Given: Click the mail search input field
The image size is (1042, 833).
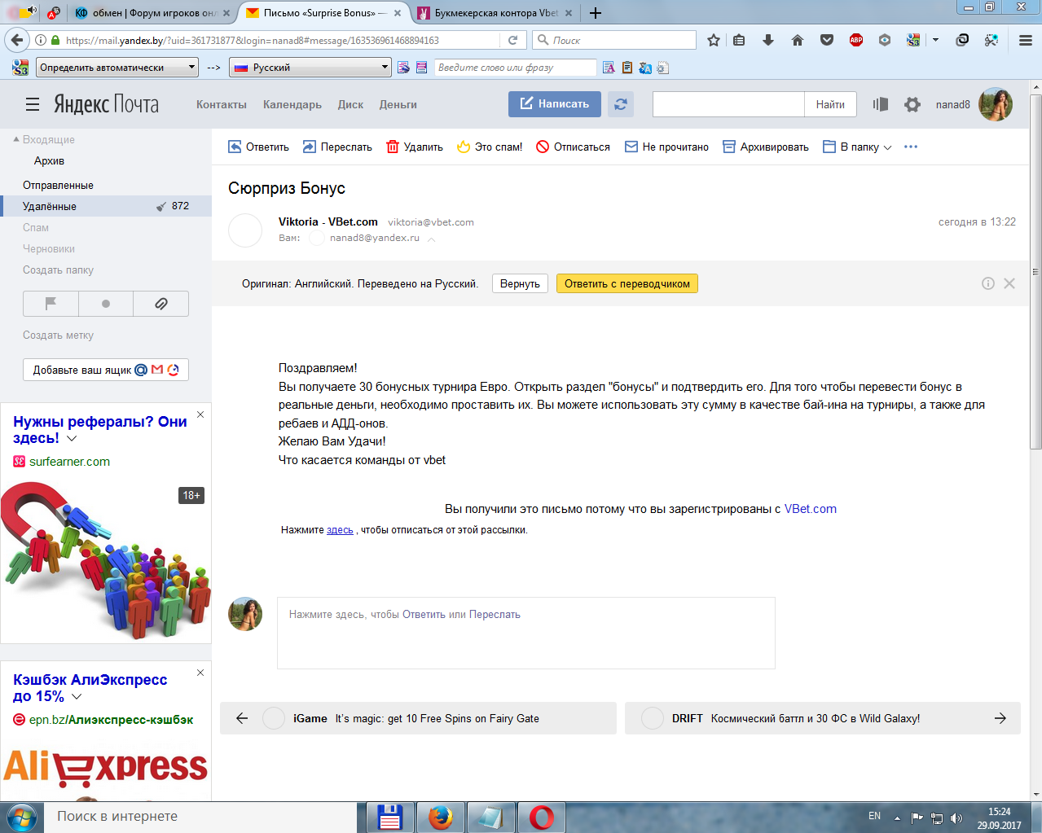Looking at the screenshot, I should 728,104.
